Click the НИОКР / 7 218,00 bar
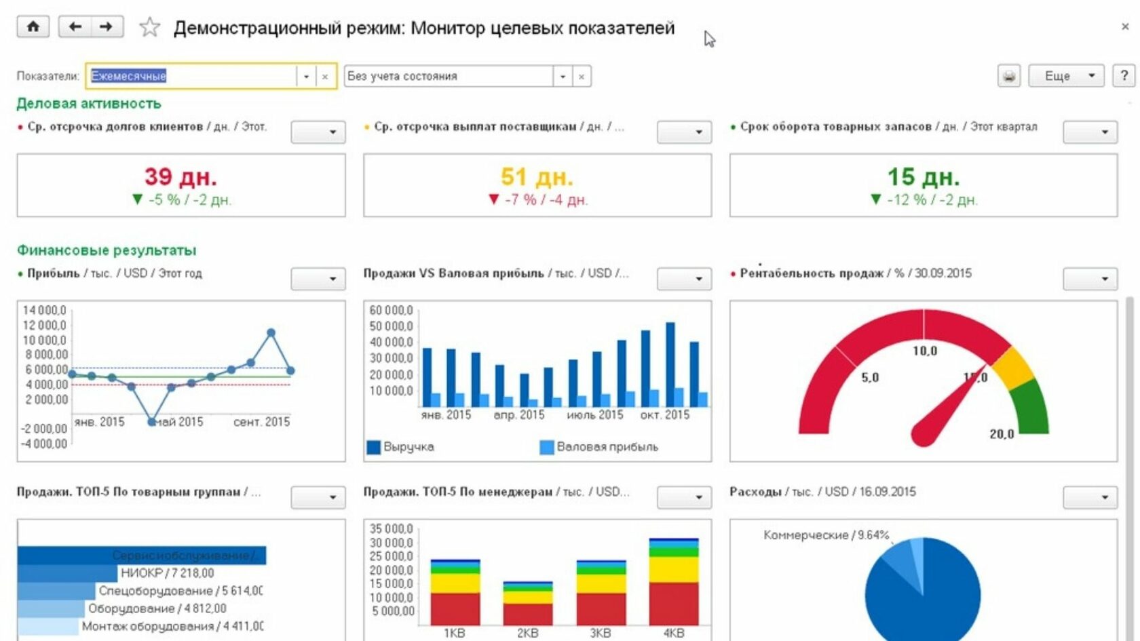The width and height of the screenshot is (1140, 641). coord(68,573)
